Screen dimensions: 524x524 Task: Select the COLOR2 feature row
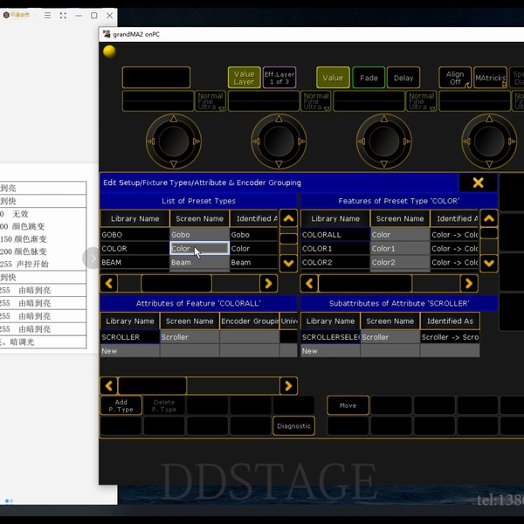coord(335,262)
